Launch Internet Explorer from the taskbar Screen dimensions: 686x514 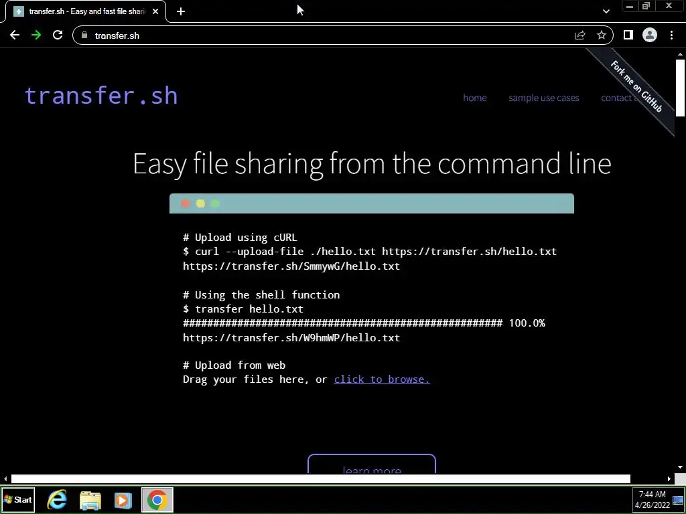[57, 500]
